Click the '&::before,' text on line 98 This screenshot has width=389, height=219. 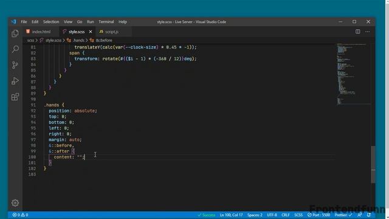coord(61,145)
